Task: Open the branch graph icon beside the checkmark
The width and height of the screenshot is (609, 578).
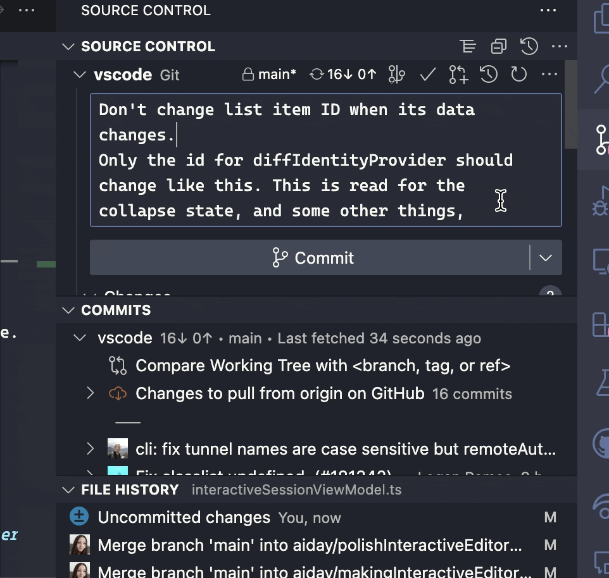Action: click(397, 74)
